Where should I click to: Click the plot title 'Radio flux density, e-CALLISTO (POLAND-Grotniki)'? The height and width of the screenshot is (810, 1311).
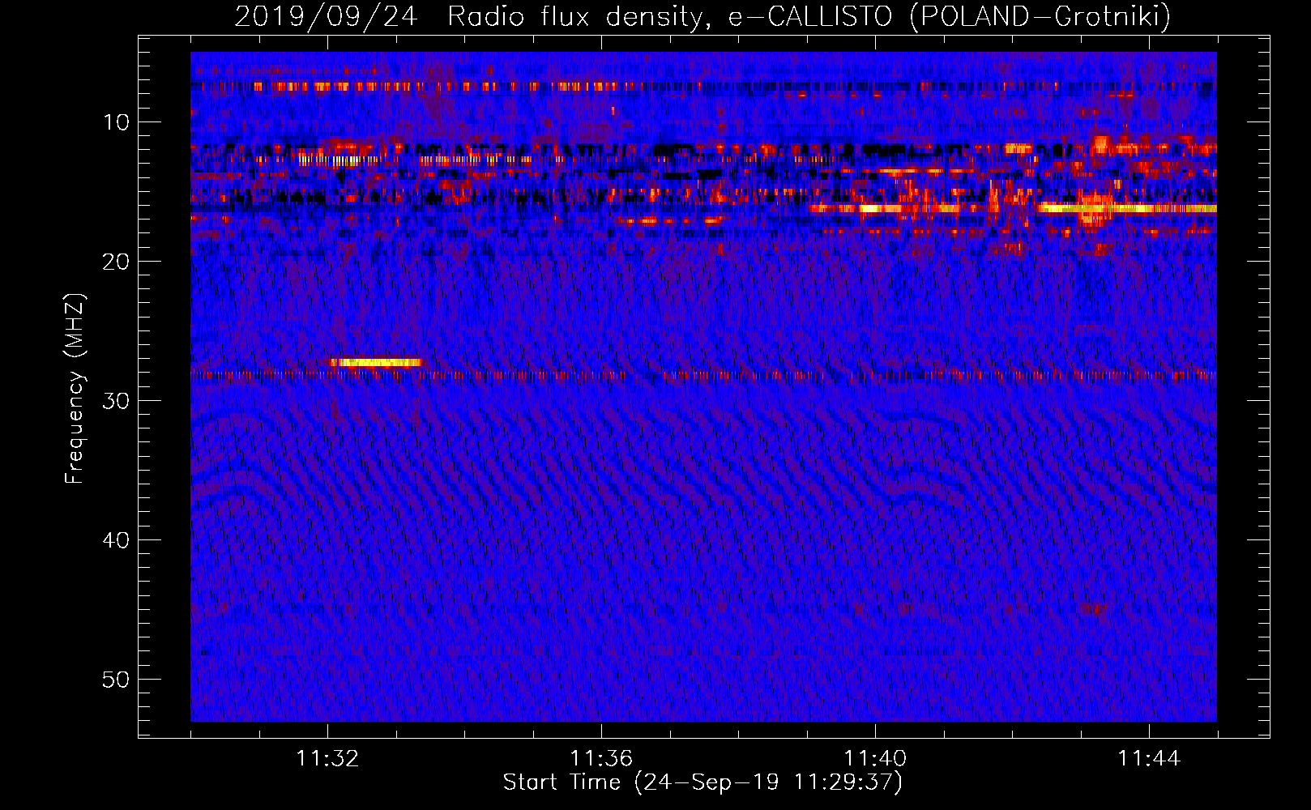(x=809, y=16)
